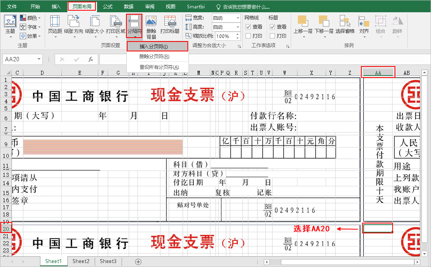
Task: Open the 对齐 align menu
Action: coord(364,26)
